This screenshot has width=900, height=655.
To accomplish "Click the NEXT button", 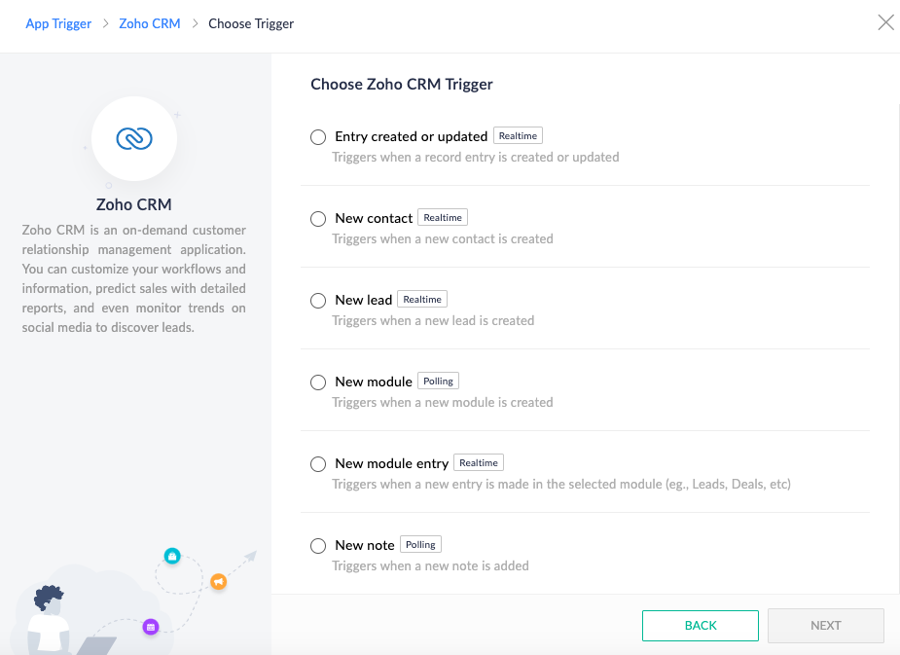I will pos(826,625).
